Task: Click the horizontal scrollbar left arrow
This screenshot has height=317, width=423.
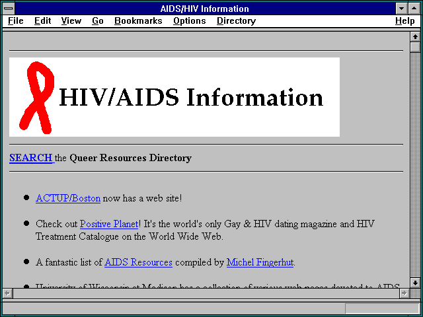Action: pos(7,293)
